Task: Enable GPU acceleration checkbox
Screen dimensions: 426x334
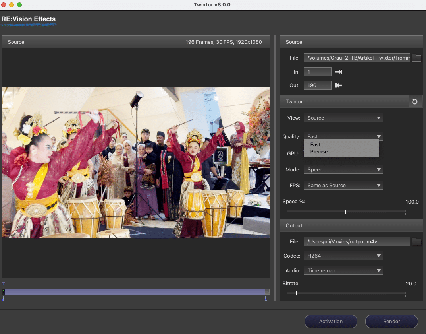Action: coord(306,153)
